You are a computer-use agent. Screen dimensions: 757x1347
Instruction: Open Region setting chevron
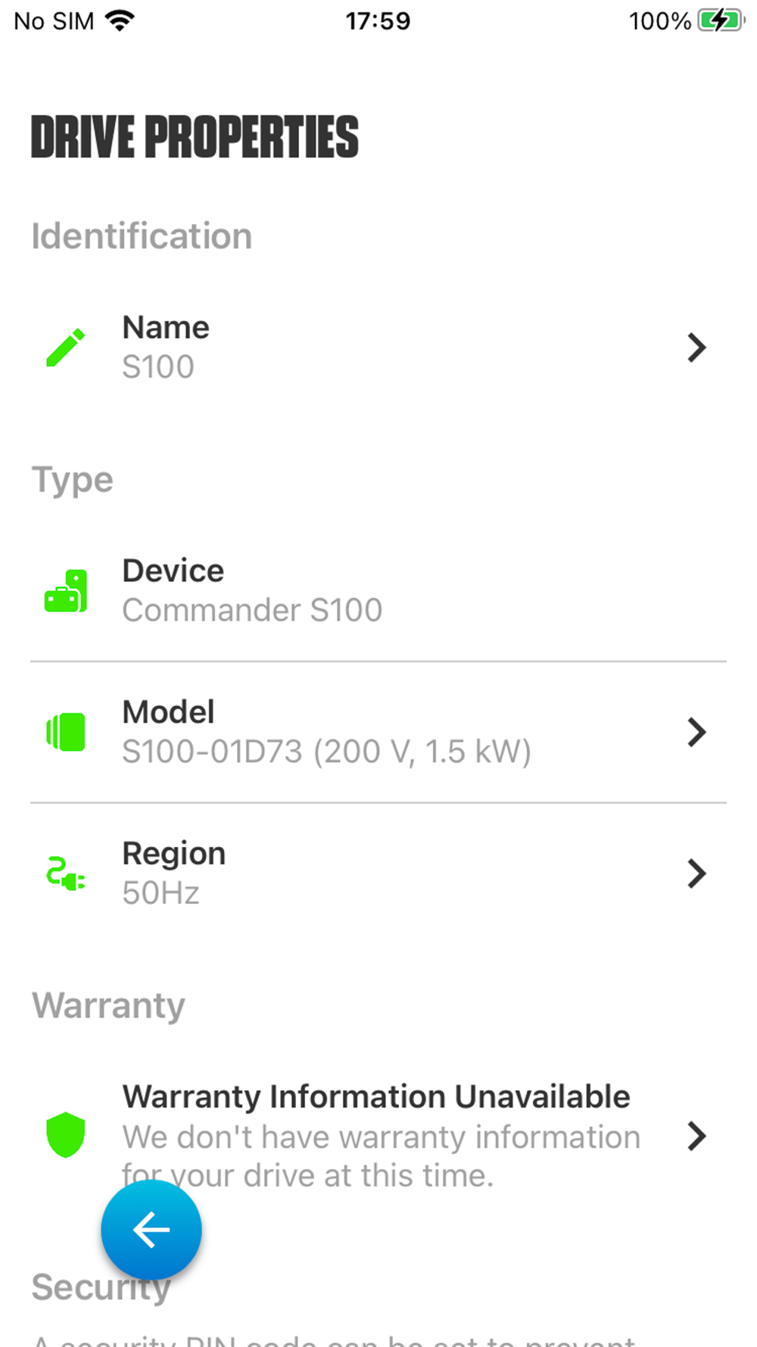coord(696,874)
